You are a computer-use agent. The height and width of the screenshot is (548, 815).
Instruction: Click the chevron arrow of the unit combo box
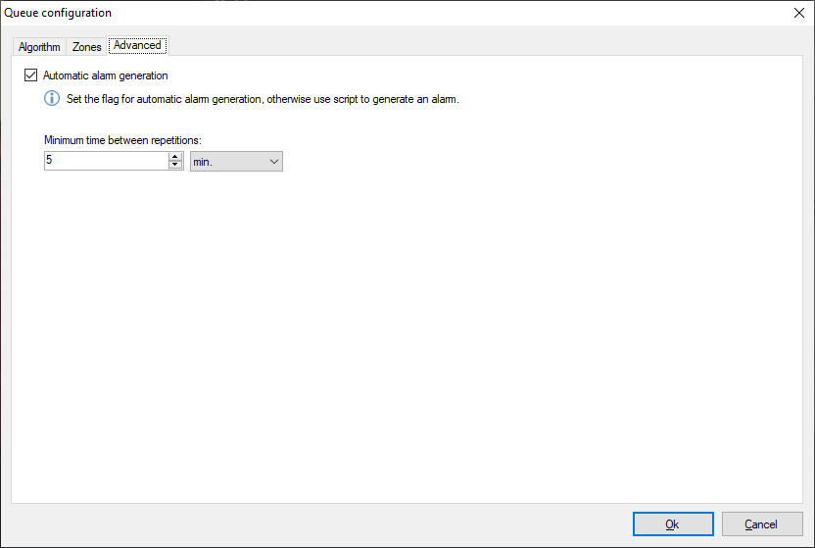click(273, 161)
